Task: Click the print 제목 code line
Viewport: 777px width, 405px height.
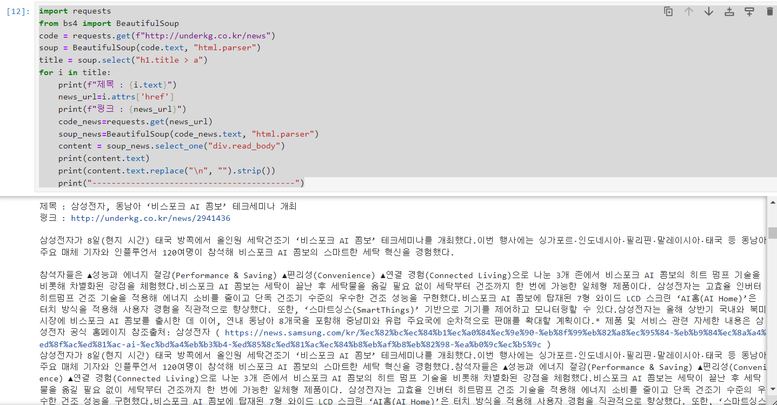Action: pyautogui.click(x=117, y=85)
